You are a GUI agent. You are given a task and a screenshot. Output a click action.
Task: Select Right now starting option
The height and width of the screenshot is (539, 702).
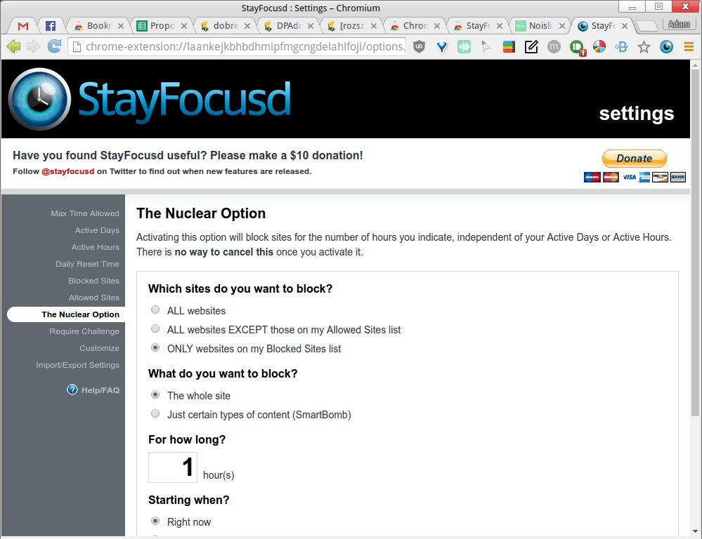coord(155,521)
